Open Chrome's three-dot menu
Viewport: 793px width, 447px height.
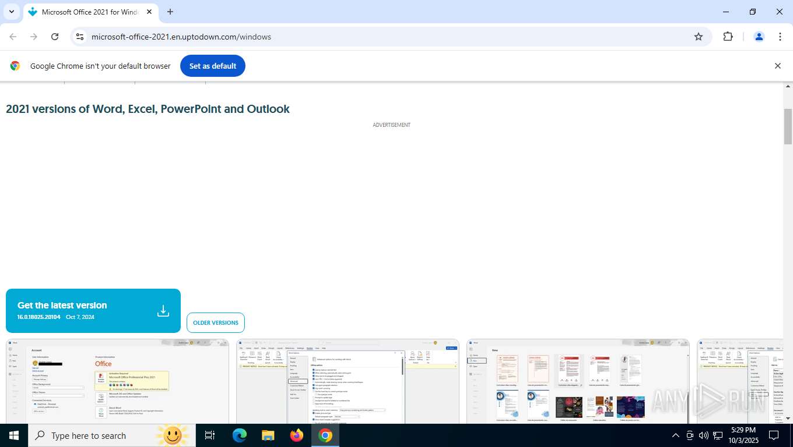pos(780,37)
